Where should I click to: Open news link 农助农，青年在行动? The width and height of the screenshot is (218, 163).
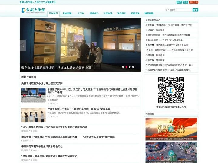tap(169, 50)
